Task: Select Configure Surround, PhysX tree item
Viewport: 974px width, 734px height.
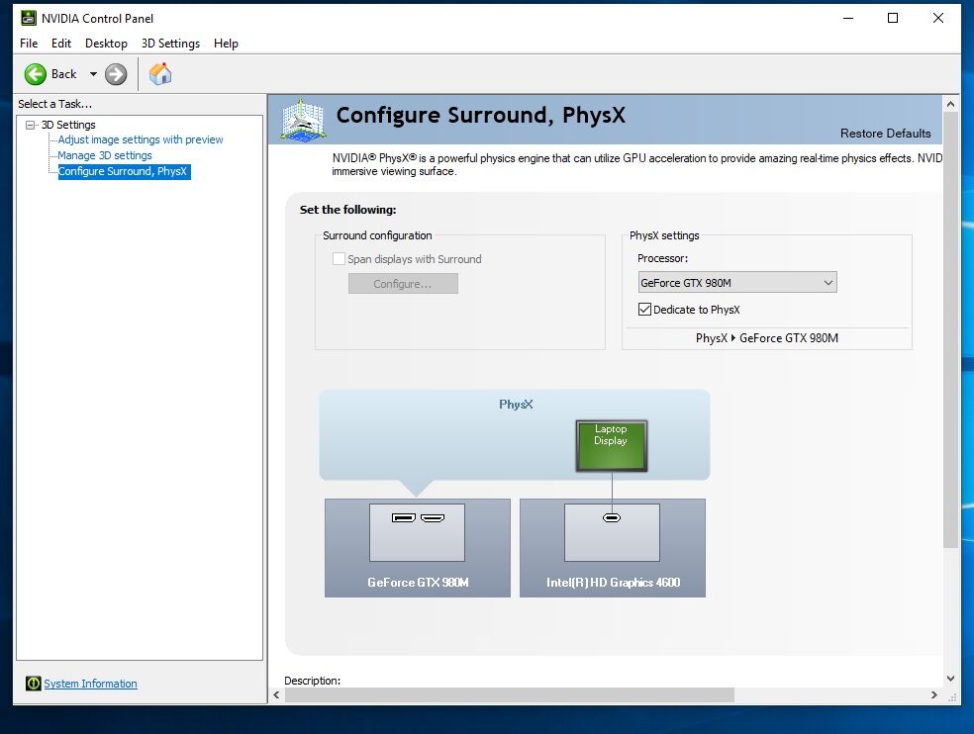Action: [124, 171]
